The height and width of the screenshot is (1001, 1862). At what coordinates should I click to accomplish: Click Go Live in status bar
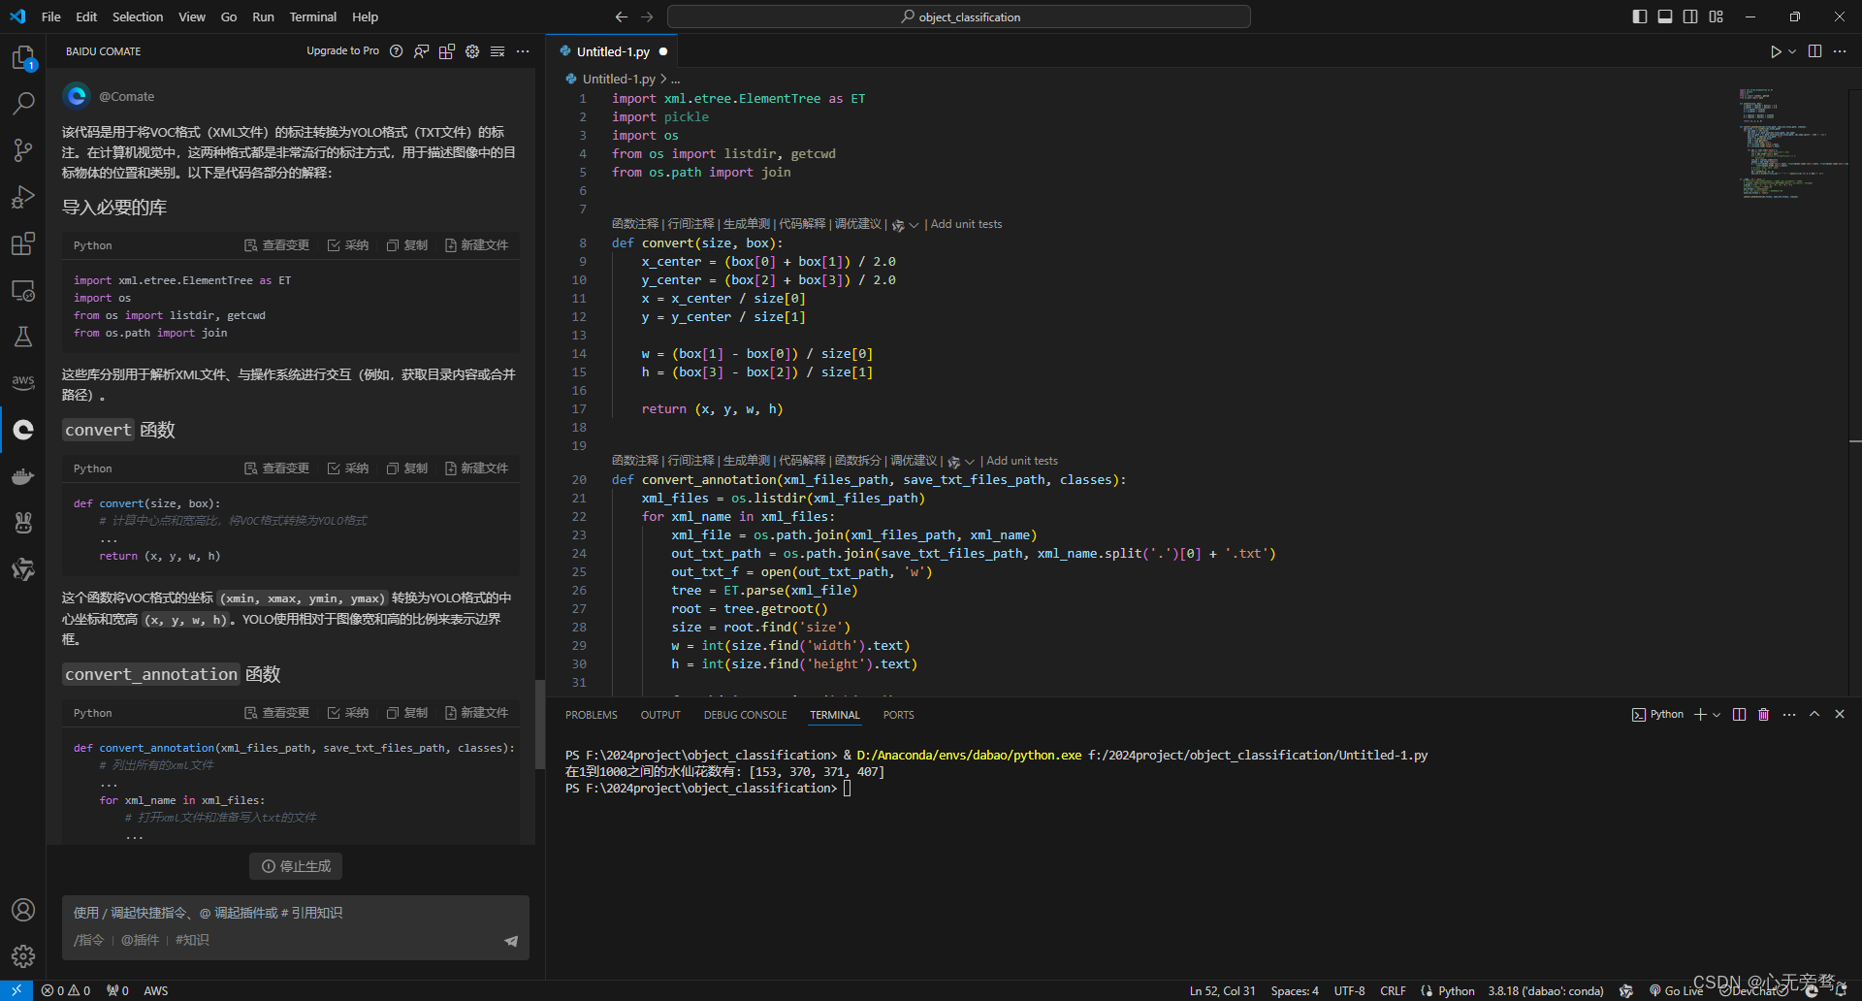pyautogui.click(x=1676, y=991)
